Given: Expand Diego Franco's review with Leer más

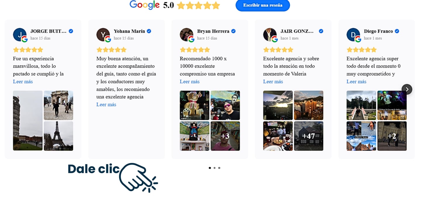Looking at the screenshot, I should [356, 82].
